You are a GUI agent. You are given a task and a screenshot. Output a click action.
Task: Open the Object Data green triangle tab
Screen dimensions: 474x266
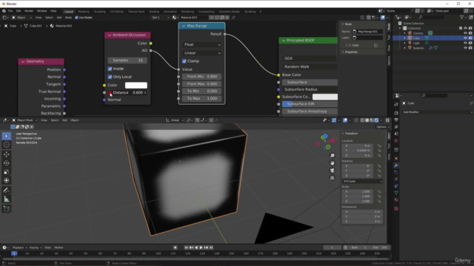pyautogui.click(x=396, y=193)
